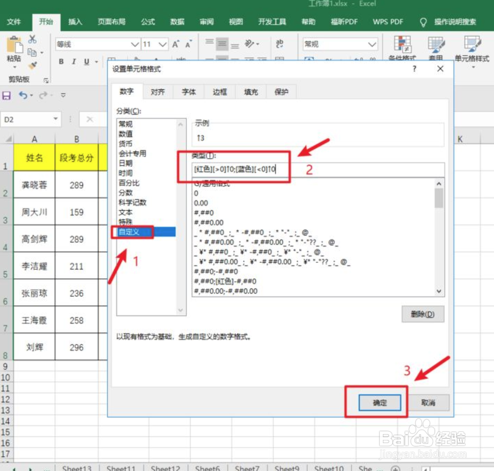Switch to the 开发工具 ribbon tab
This screenshot has height=471, width=494.
(x=272, y=22)
